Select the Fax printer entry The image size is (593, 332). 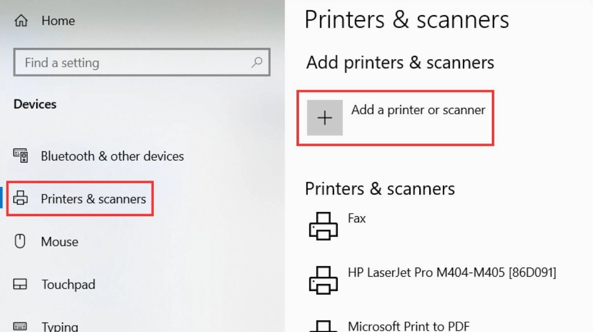(x=357, y=218)
